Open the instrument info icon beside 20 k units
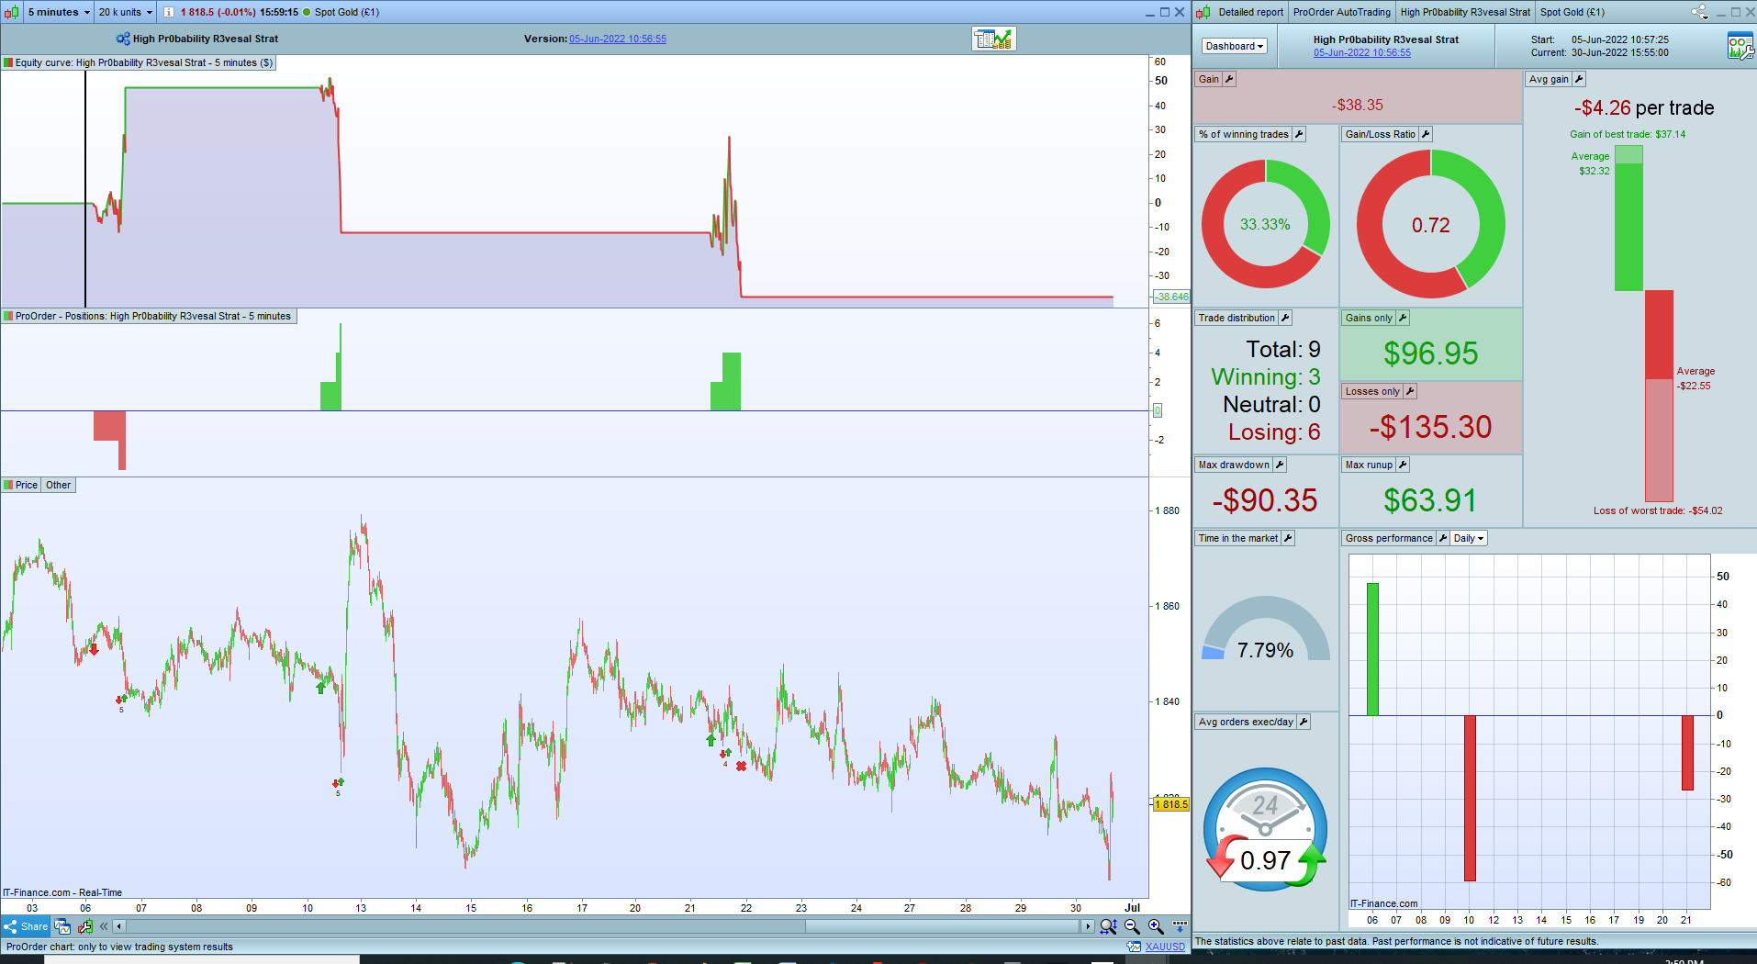 [169, 12]
